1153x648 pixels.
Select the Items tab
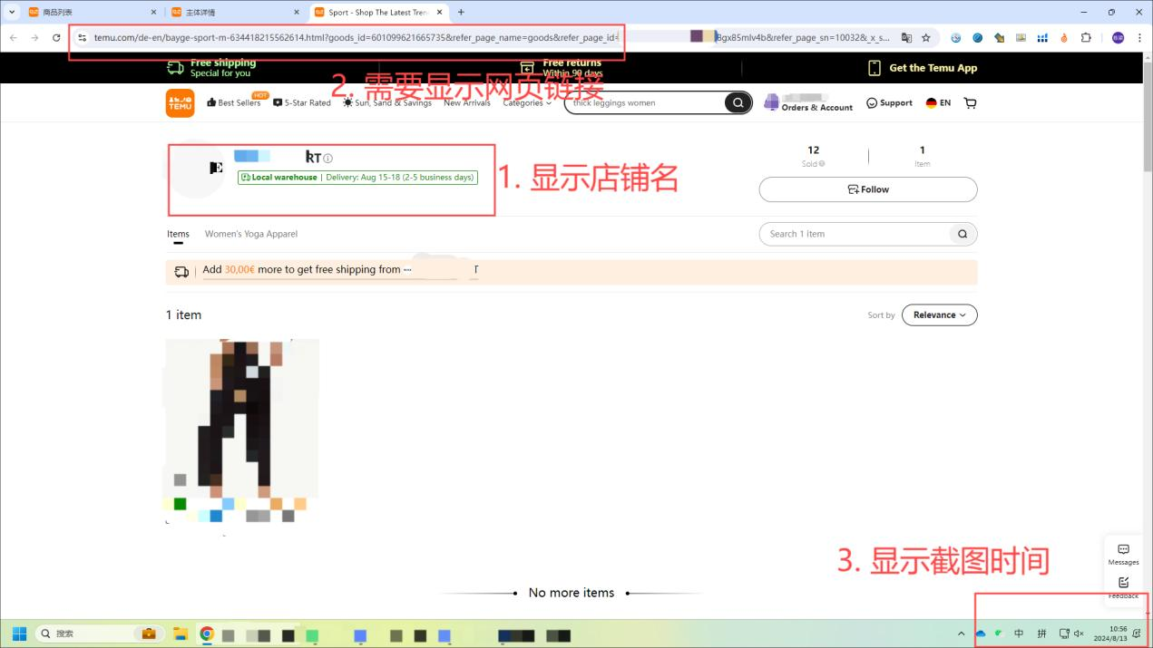pyautogui.click(x=178, y=234)
